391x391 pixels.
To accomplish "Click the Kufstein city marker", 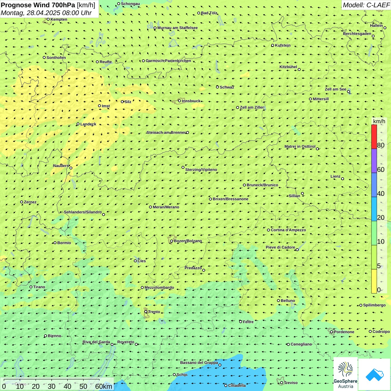I will click(x=273, y=45).
